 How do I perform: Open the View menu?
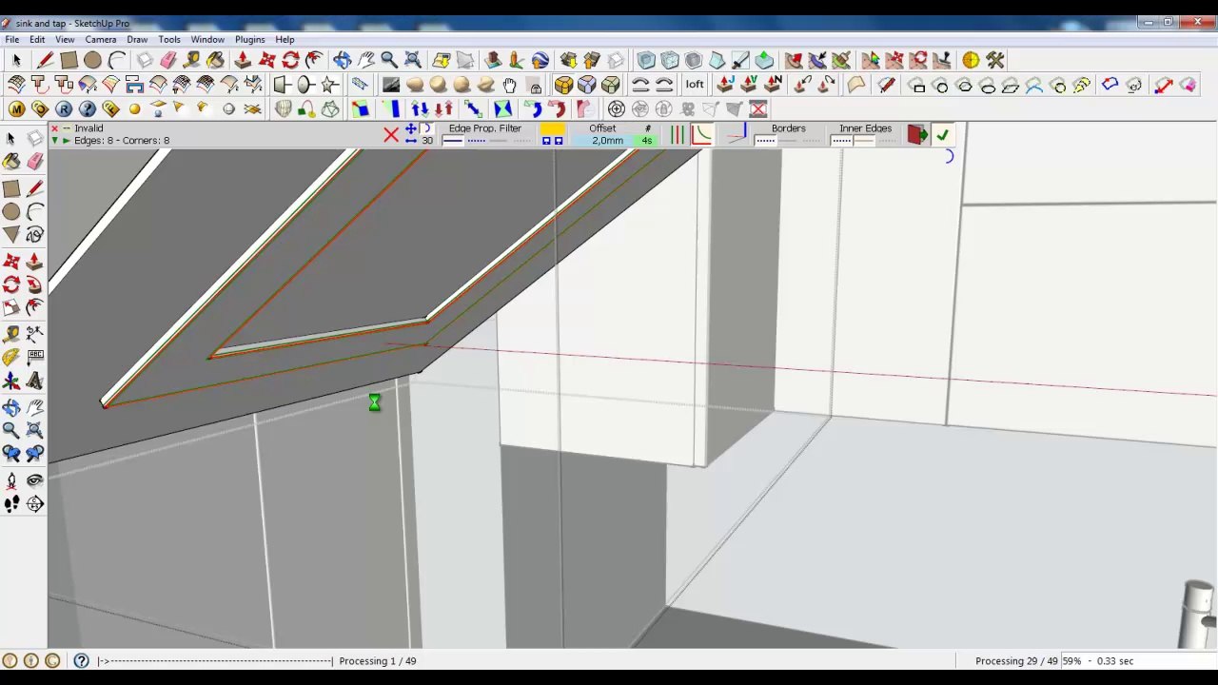65,40
